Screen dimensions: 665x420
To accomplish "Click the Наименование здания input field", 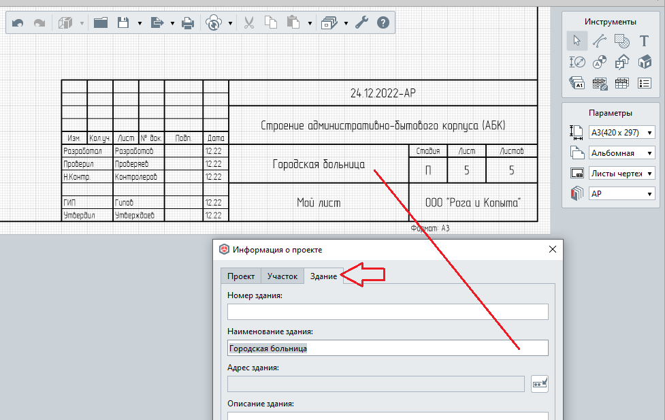I will point(388,348).
